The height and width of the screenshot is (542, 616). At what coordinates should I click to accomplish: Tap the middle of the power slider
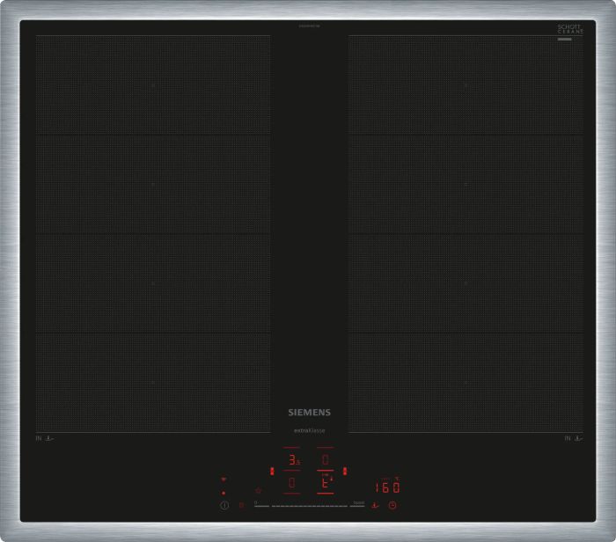click(x=310, y=506)
